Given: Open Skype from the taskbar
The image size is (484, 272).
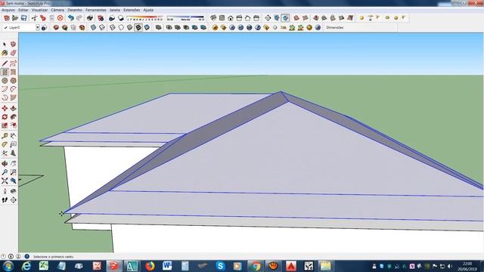Looking at the screenshot, I should click(x=220, y=266).
